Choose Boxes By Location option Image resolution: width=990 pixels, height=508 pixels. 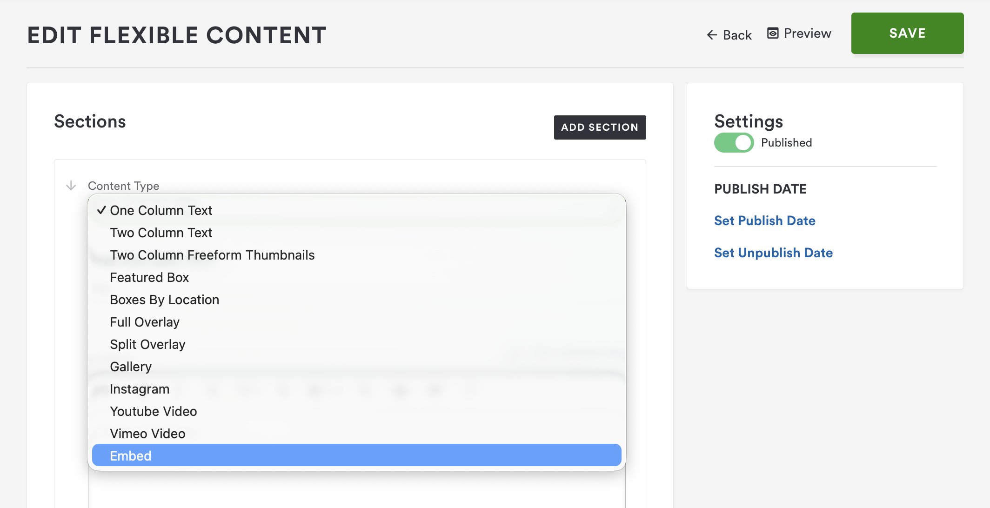(x=164, y=300)
